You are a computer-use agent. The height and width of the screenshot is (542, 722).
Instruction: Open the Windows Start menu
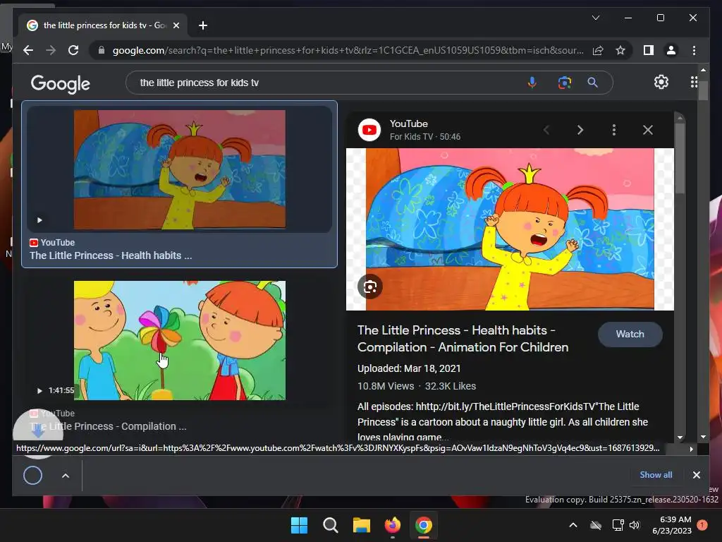click(x=299, y=525)
